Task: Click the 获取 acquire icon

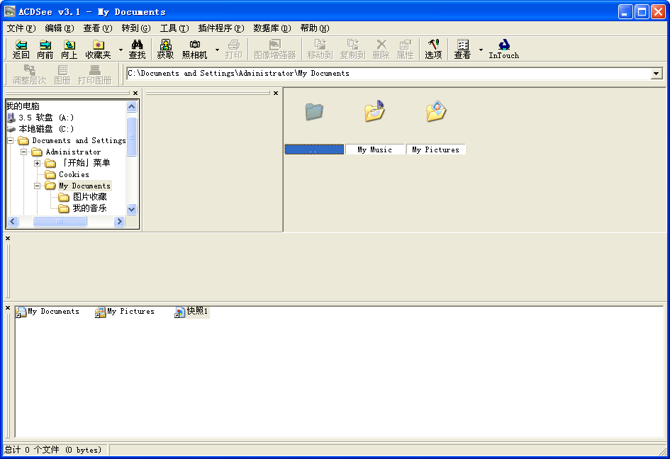Action: coord(165,49)
